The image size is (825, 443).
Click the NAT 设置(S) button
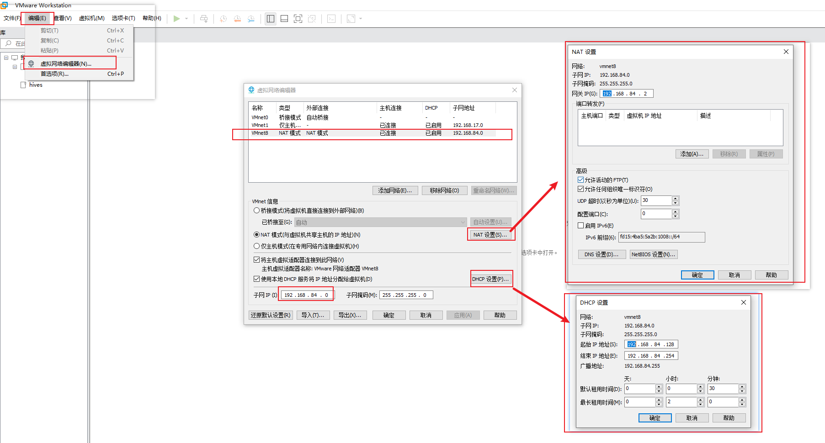click(490, 235)
